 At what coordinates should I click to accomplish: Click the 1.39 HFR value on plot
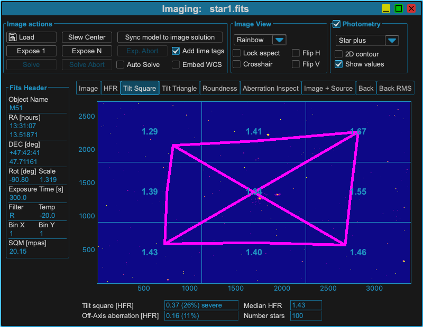point(150,191)
